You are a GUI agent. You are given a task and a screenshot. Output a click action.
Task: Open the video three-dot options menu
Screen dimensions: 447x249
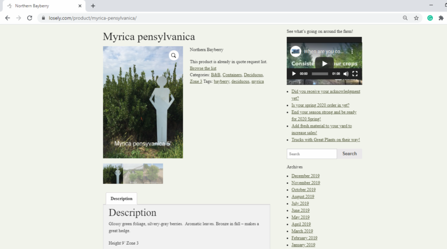coord(352,51)
